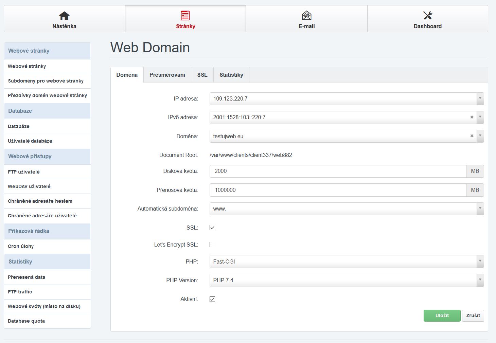Click the green Uložit button

click(442, 315)
